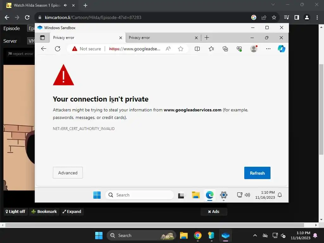The height and width of the screenshot is (243, 324).
Task: Show hidden icons in host system tray
Action: click(x=255, y=235)
